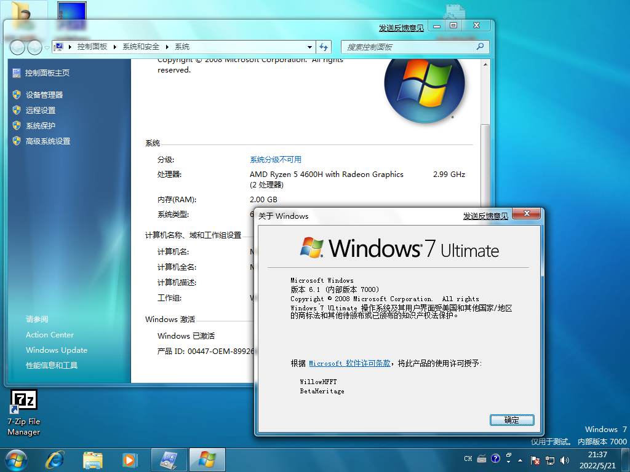
Task: Open the Microsoft 软件许可条款 link
Action: click(x=349, y=364)
